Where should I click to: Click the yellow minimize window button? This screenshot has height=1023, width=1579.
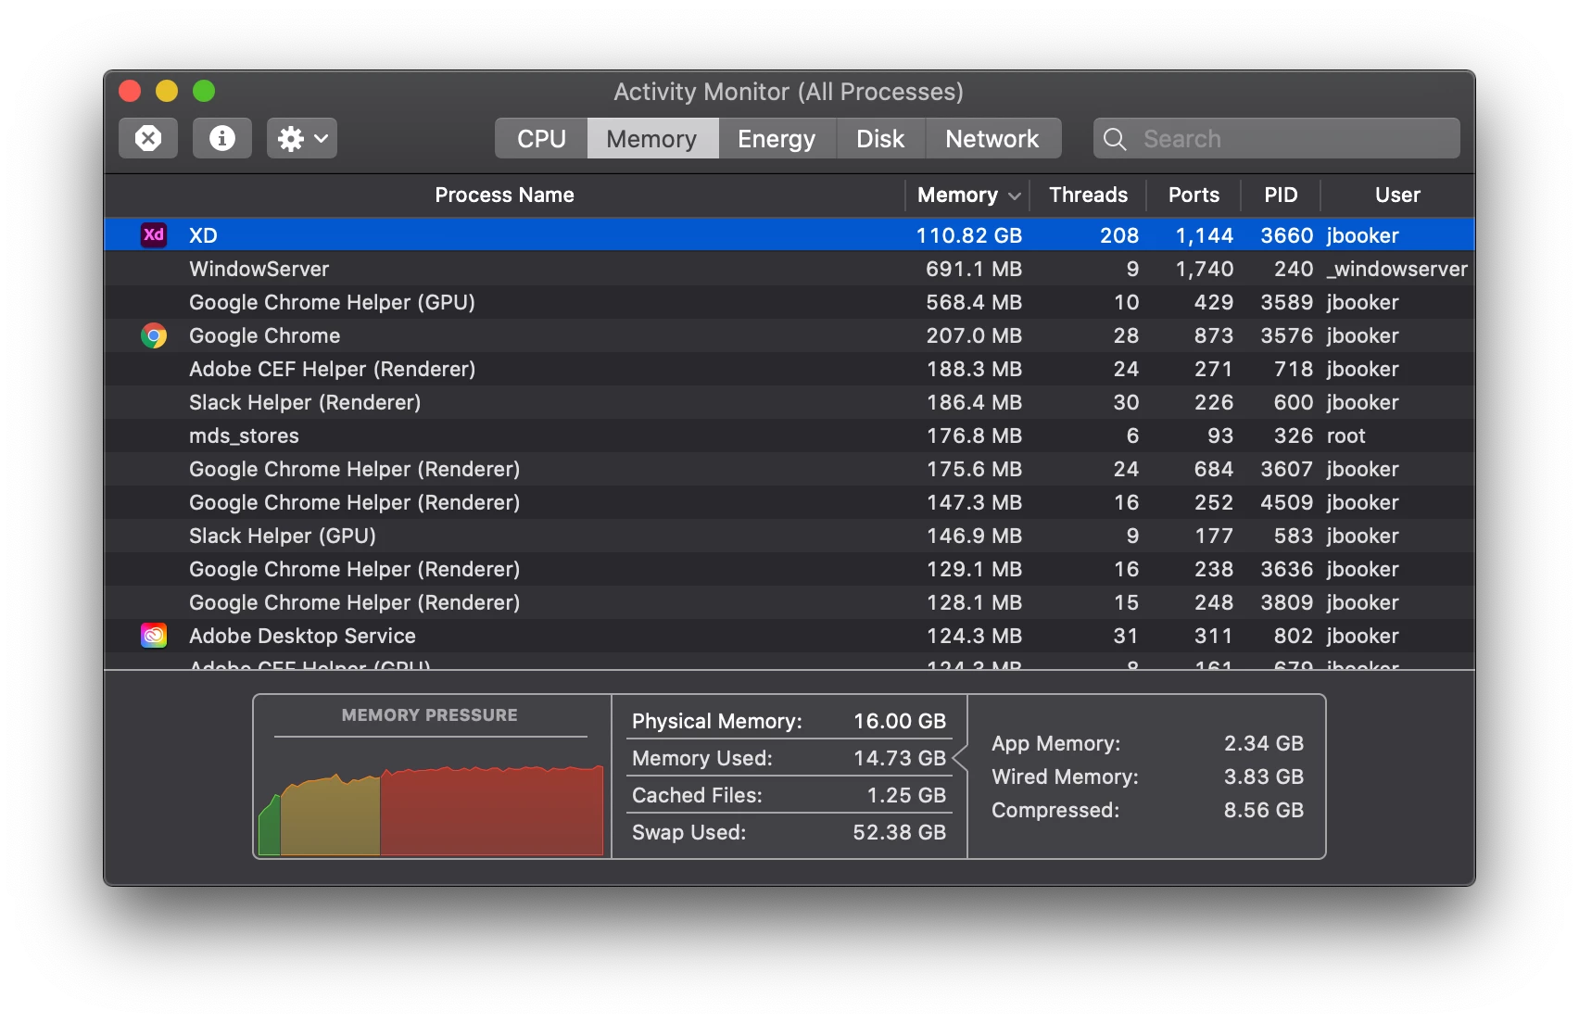click(x=167, y=91)
